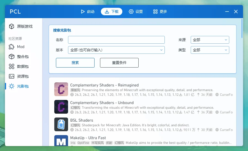Open the 整合包 modpack section

[x=24, y=57]
